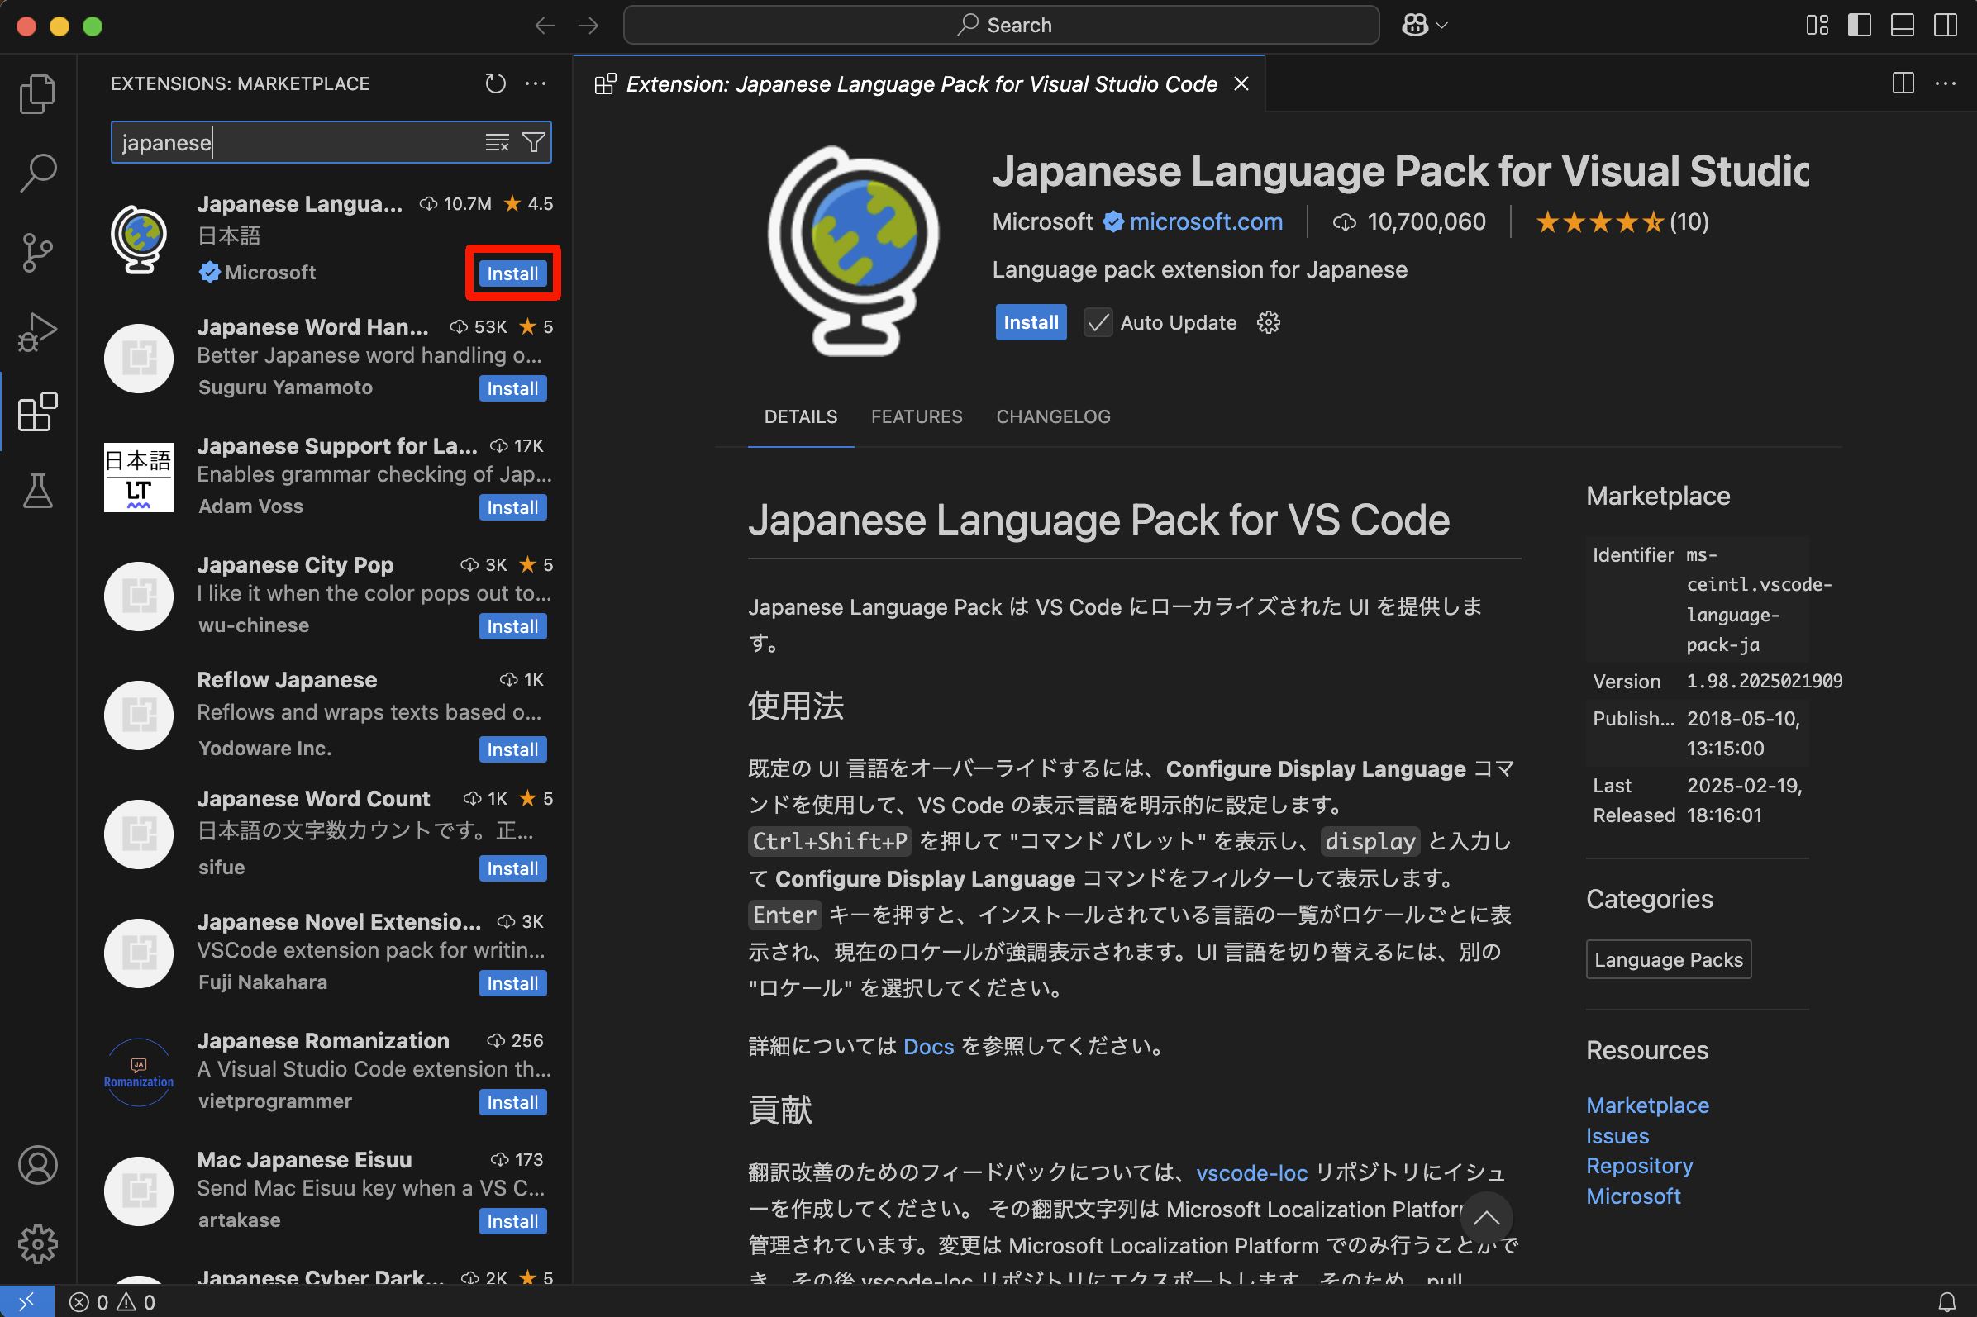The width and height of the screenshot is (1977, 1317).
Task: Open the Manage gear in activity bar
Action: point(38,1244)
